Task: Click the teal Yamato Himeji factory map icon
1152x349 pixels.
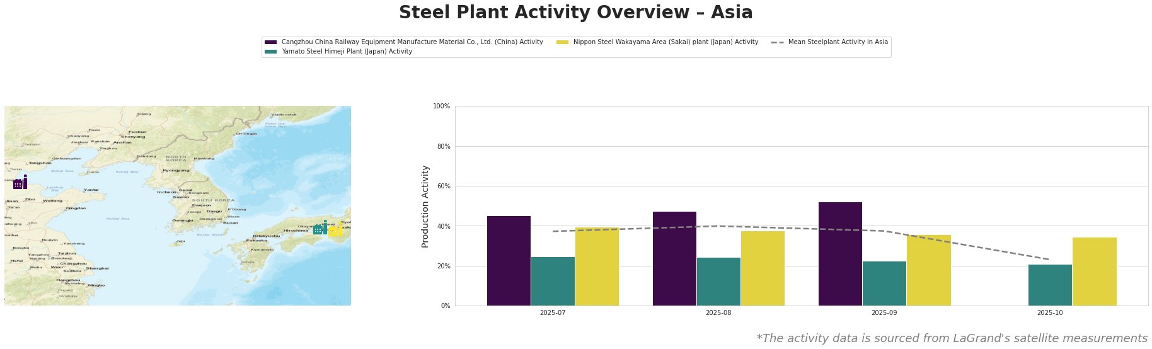Action: pyautogui.click(x=320, y=228)
